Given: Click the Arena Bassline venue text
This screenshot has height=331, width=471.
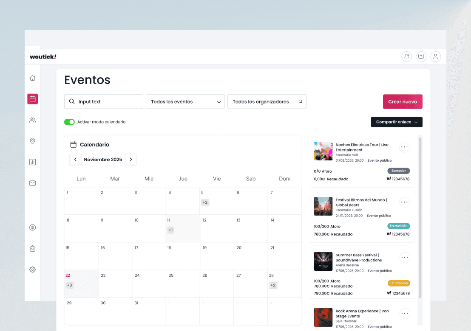Looking at the screenshot, I should (347, 265).
